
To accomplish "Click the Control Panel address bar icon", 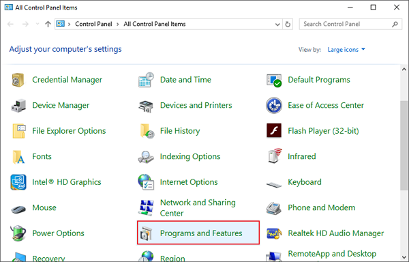I will (61, 24).
